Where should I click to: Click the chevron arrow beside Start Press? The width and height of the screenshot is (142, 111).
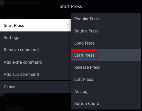[67, 25]
